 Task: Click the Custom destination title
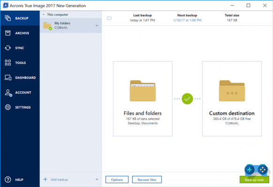(x=232, y=113)
